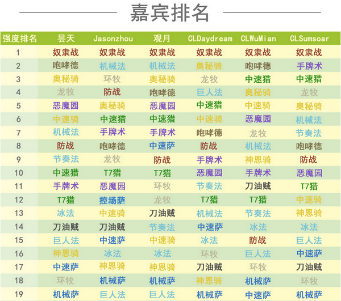Click 节奏法 in CLSumsoar's rank 7 row
This screenshot has width=341, height=301.
pos(309,133)
